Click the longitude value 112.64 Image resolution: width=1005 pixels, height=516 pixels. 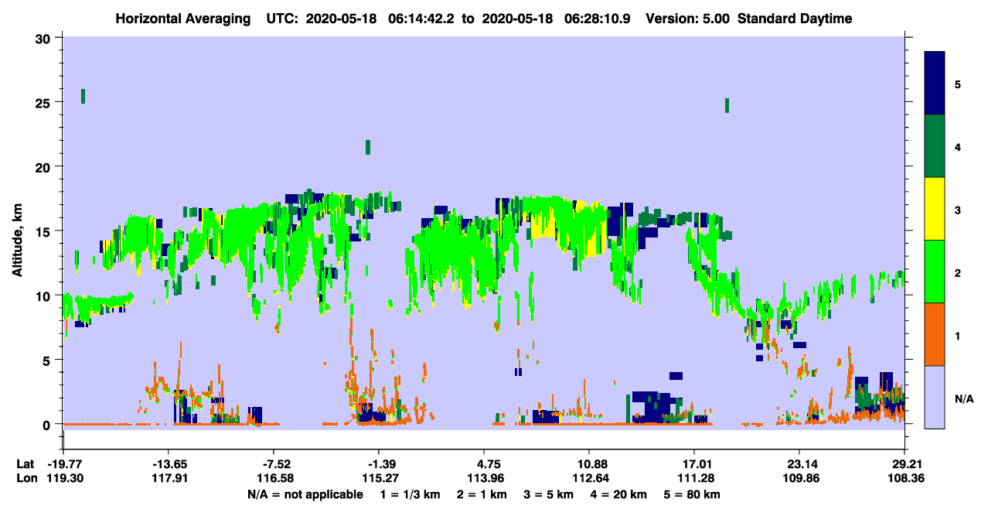click(589, 478)
